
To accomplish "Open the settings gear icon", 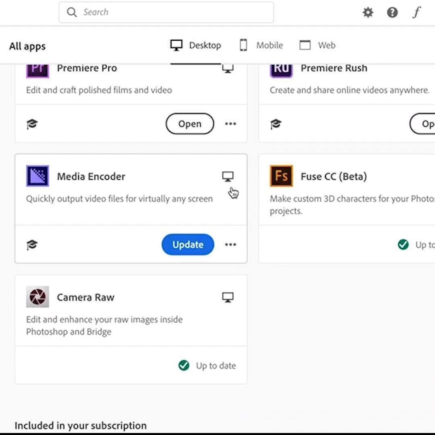I will click(x=368, y=12).
